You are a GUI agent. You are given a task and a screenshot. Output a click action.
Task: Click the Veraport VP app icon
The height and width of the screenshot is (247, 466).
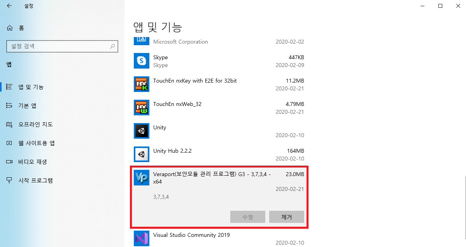click(x=142, y=178)
